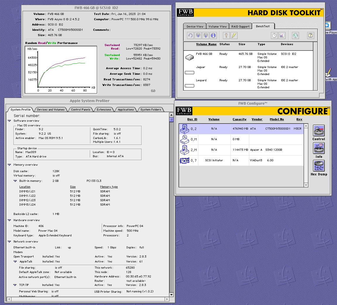The width and height of the screenshot is (337, 305).
Task: Click the FWB Configure list scroll-up arrow
Action: click(x=306, y=126)
